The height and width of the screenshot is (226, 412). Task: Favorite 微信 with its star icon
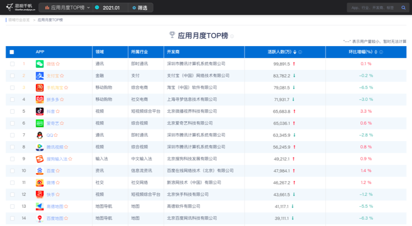click(58, 64)
